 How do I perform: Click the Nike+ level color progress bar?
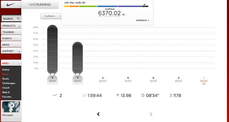[x=106, y=6]
